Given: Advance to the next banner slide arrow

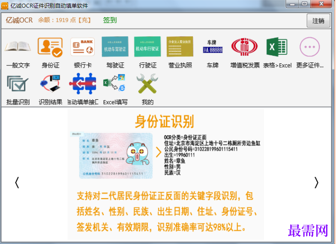Looking at the screenshot, I should coord(316,182).
